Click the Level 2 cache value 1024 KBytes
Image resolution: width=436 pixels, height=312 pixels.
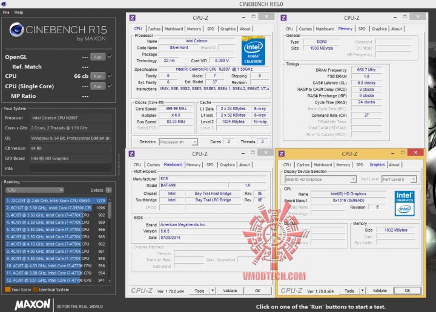pyautogui.click(x=233, y=122)
